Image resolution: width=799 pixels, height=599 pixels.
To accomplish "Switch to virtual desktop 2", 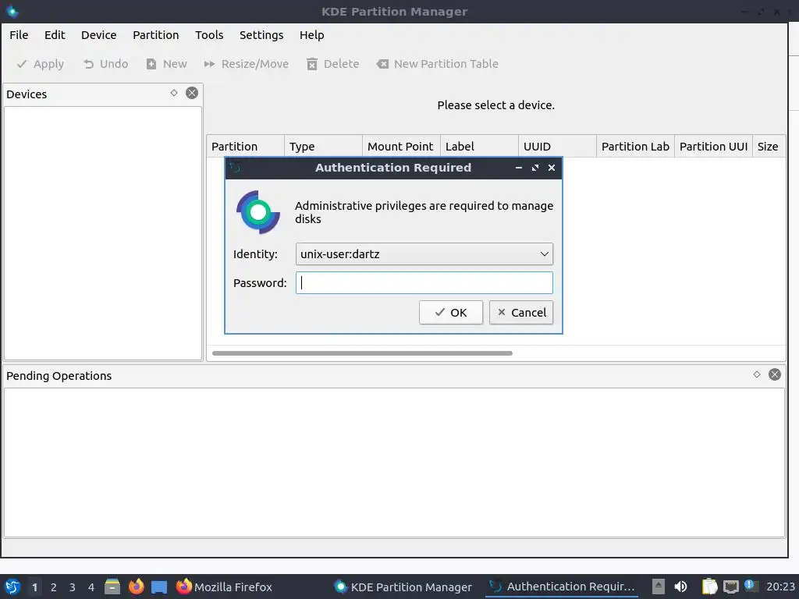I will coord(54,587).
